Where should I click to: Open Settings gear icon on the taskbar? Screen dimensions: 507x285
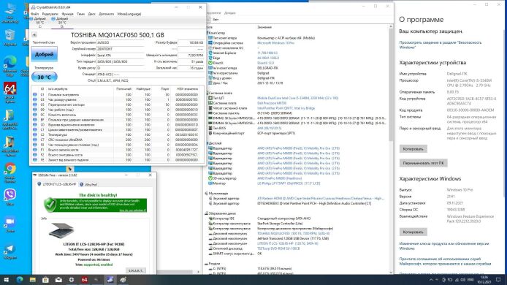(71, 279)
